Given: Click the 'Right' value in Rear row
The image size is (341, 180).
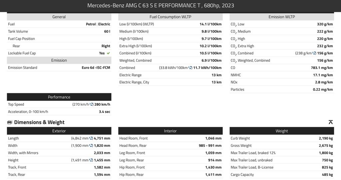Looking at the screenshot, I should pyautogui.click(x=106, y=46).
